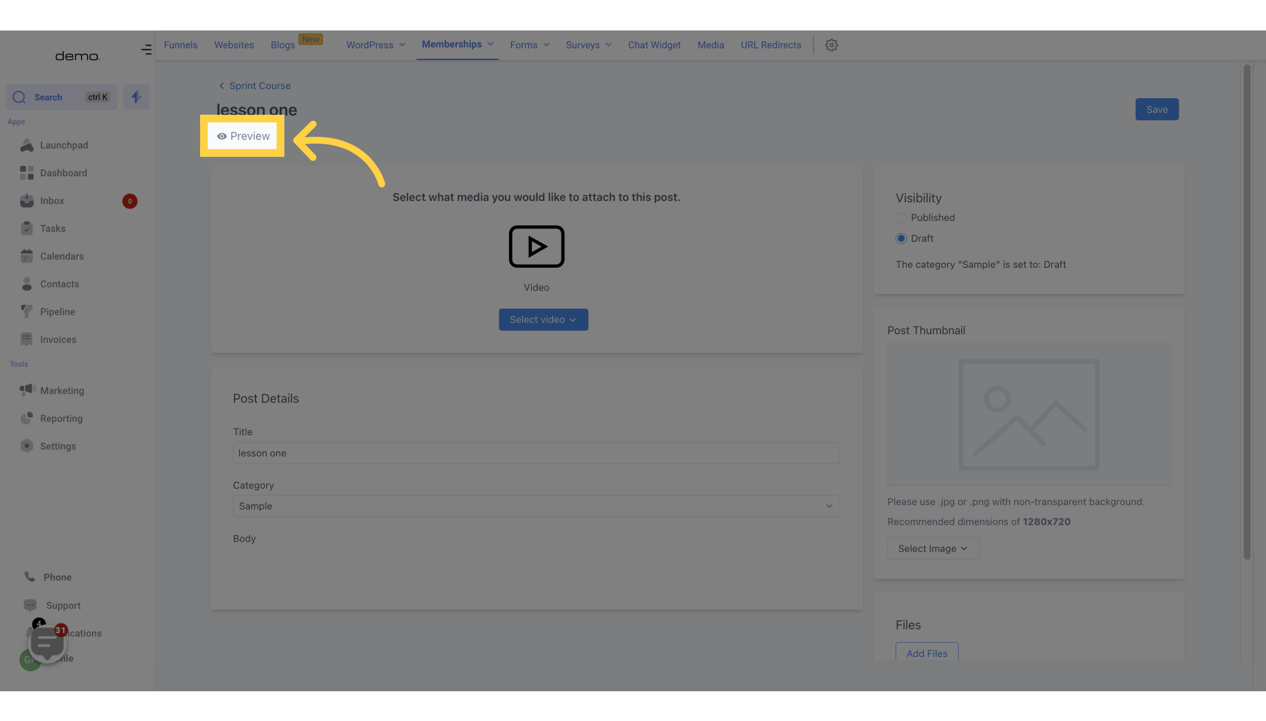Select the Draft visibility radio
This screenshot has height=721, width=1266.
point(901,238)
